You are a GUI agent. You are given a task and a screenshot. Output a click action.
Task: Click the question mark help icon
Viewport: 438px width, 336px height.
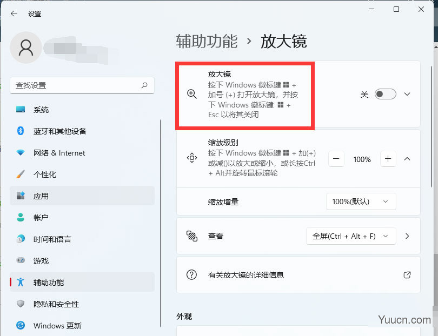point(191,275)
